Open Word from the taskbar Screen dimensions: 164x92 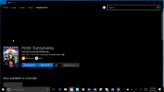[112, 89]
